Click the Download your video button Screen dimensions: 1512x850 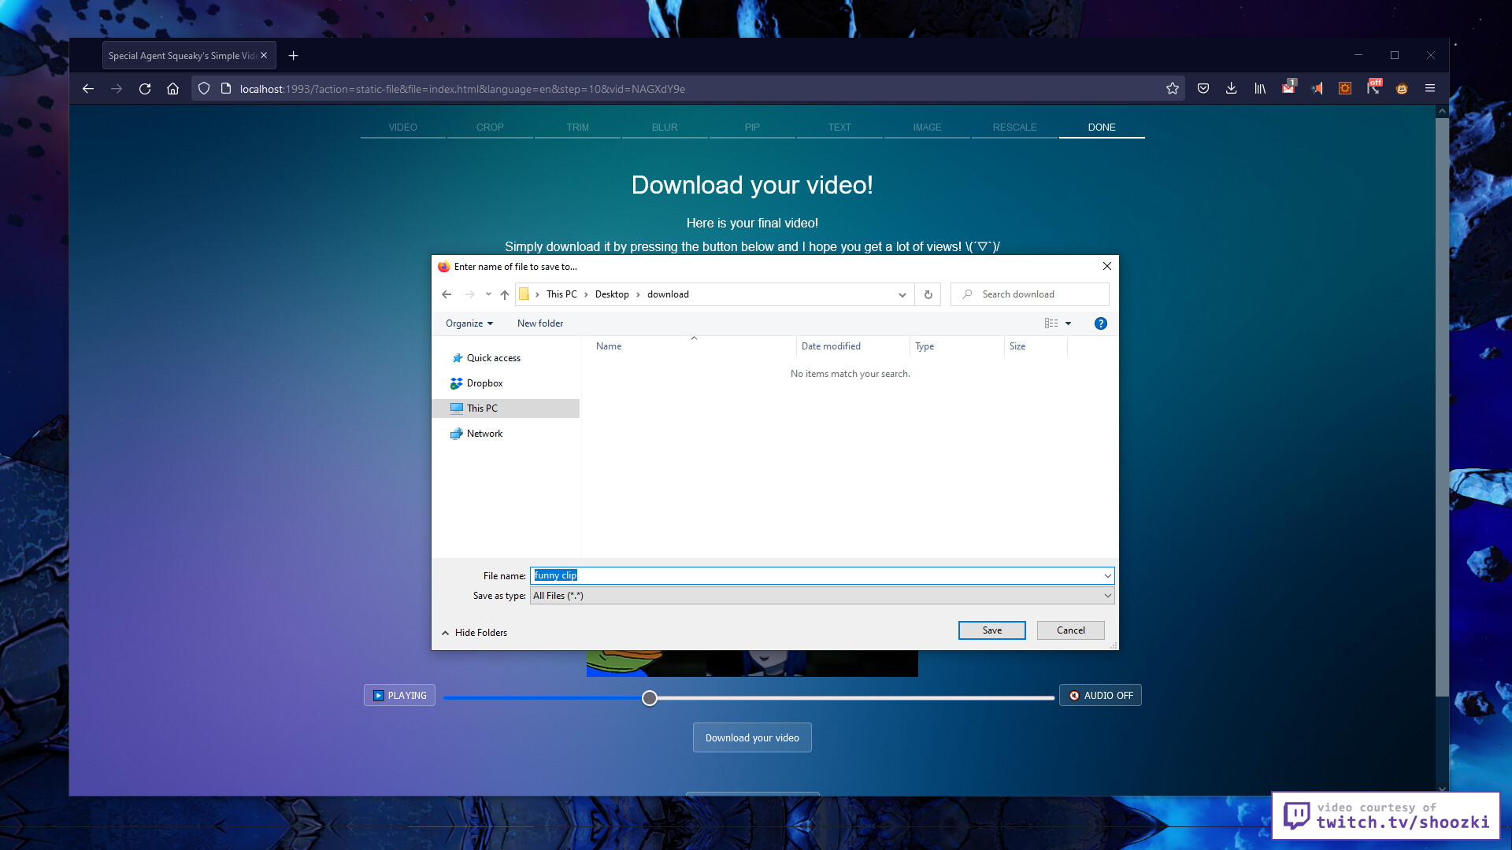click(752, 737)
